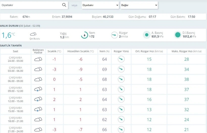Click the snow cloud icon for 15.00 - 18.00
Viewport: 207px width, 133px height.
click(38, 109)
